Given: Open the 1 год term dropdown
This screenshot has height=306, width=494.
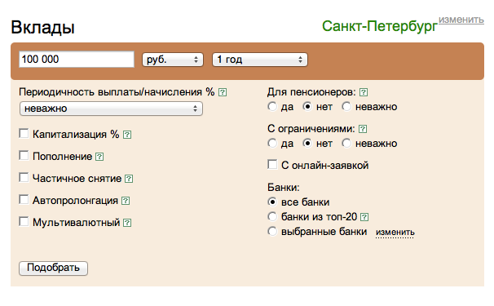Looking at the screenshot, I should click(260, 60).
